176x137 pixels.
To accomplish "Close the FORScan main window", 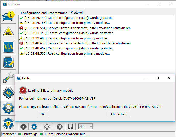I will (171, 4).
